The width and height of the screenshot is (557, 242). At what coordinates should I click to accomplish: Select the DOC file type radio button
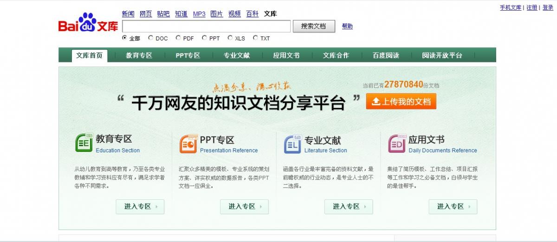pos(151,38)
